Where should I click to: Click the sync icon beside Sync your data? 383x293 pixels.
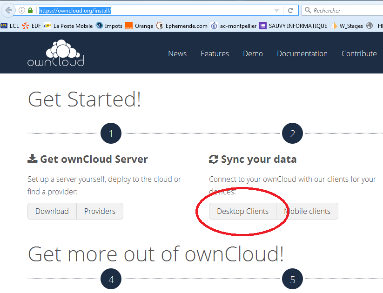click(x=214, y=159)
